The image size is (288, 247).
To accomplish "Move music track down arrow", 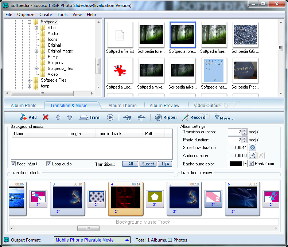I will tap(70, 117).
